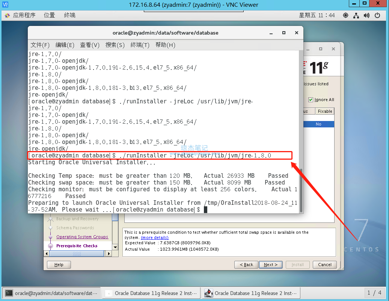Click the Java installer icon in taskbar
389x301 pixels.
point(209,293)
